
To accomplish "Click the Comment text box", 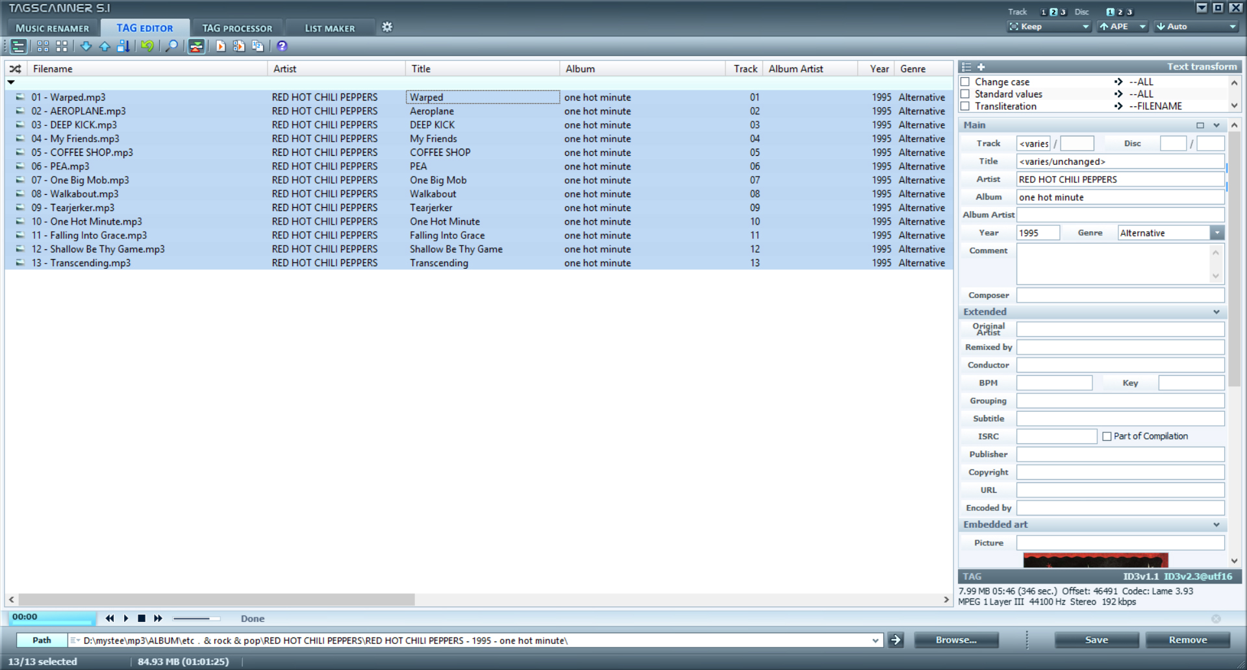I will click(1120, 264).
